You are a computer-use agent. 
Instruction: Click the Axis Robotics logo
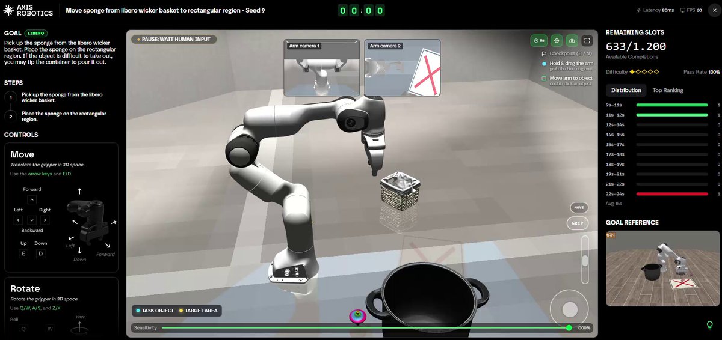click(27, 10)
